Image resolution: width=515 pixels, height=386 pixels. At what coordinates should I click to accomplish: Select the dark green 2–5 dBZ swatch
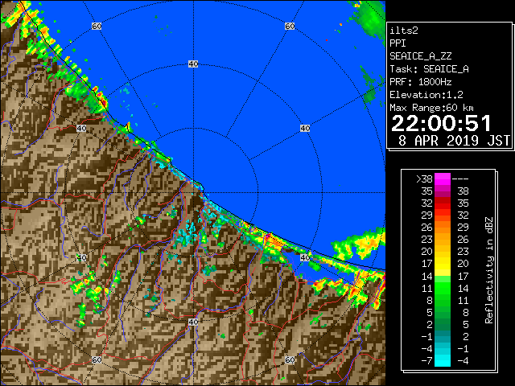click(443, 324)
